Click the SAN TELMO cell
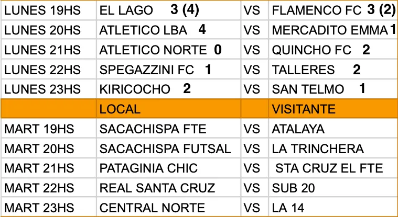The image size is (398, 217). pyautogui.click(x=331, y=89)
